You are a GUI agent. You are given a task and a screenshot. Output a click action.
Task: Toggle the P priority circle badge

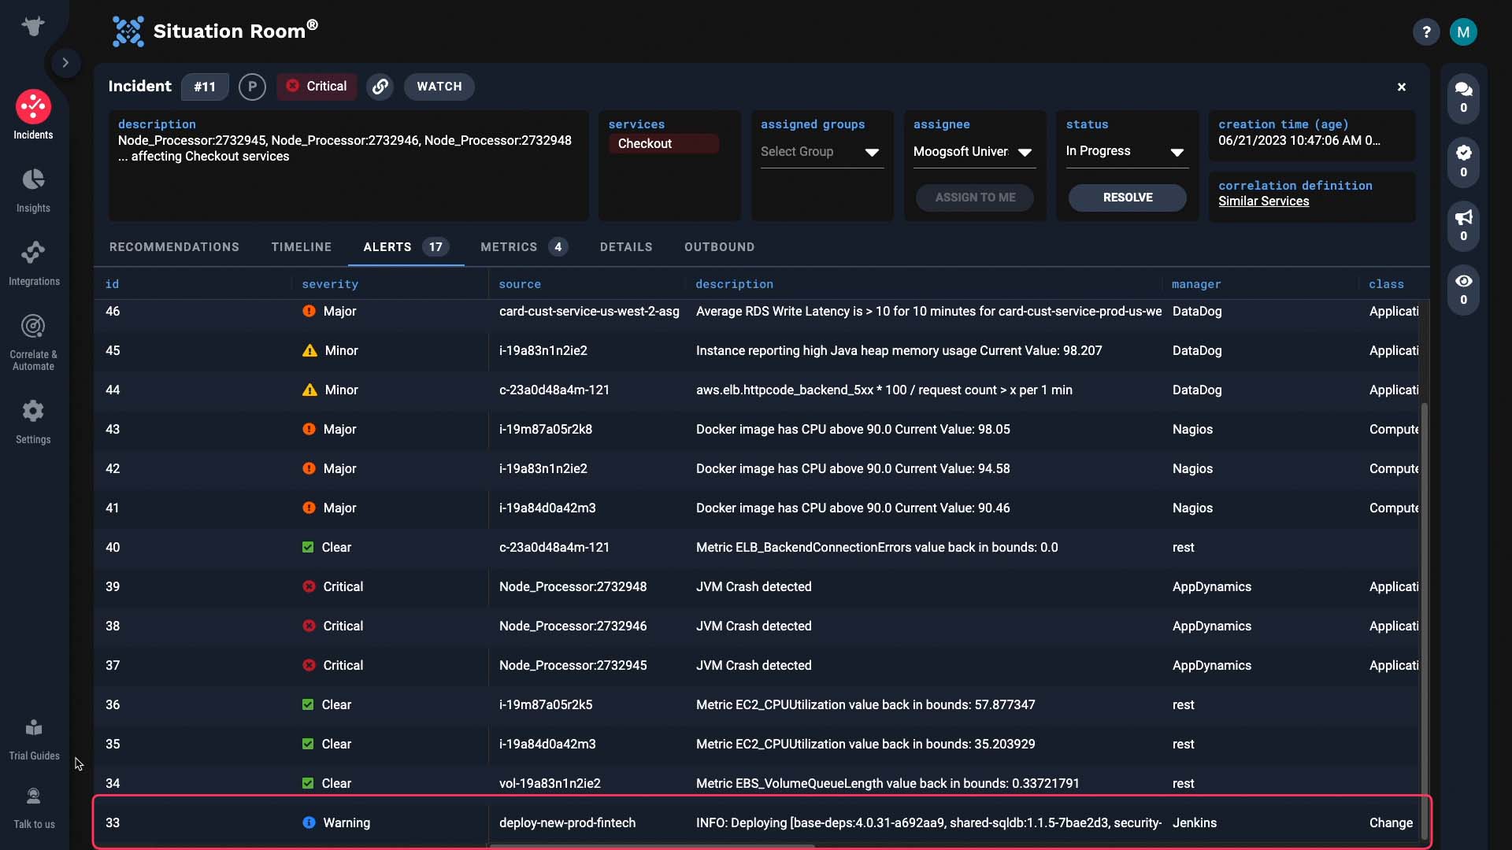click(x=252, y=87)
